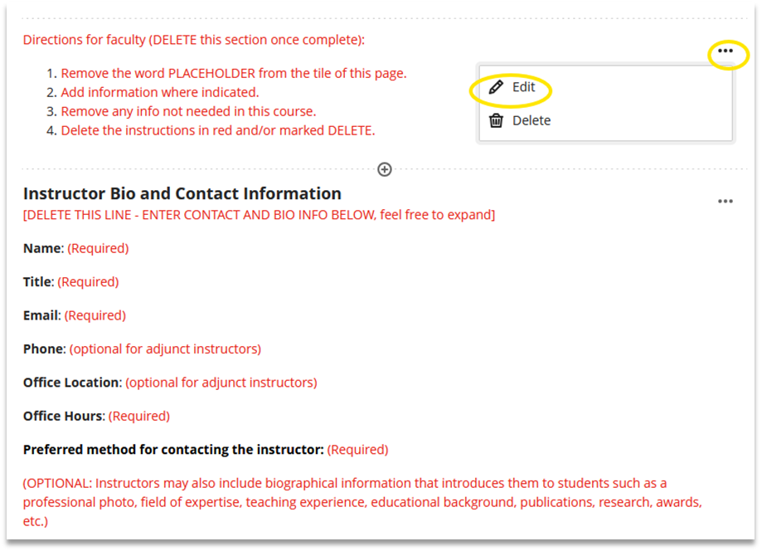This screenshot has height=551, width=762.
Task: Click the Edit menu entry's label text
Action: click(x=523, y=87)
